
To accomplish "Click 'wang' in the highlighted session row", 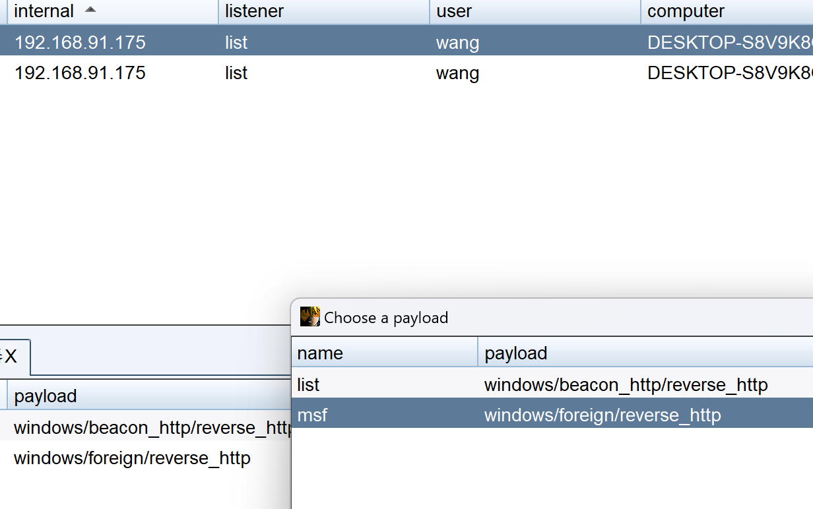I will pos(457,42).
